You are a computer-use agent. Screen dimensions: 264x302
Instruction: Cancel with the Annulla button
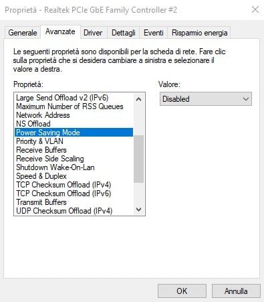pos(236,291)
